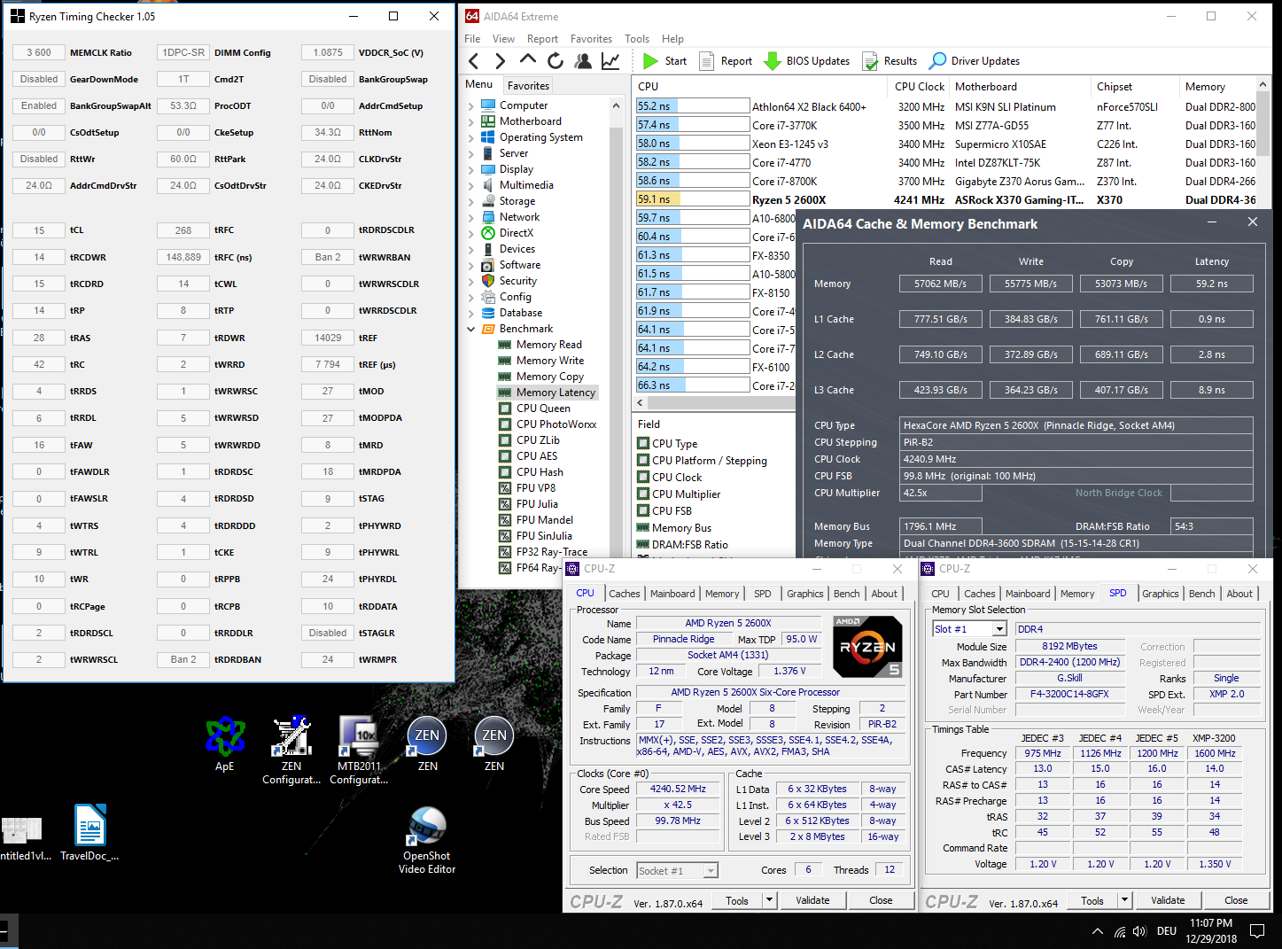Open Bench tab in left CPU-Z window
The height and width of the screenshot is (949, 1282).
[846, 594]
